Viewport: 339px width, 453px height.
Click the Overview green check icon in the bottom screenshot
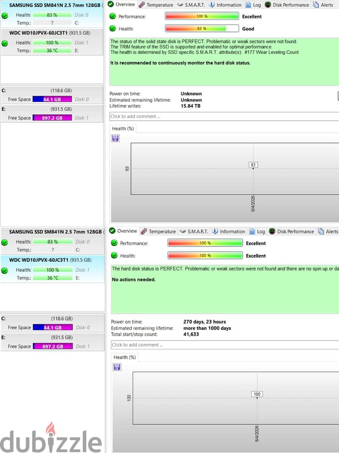point(112,231)
